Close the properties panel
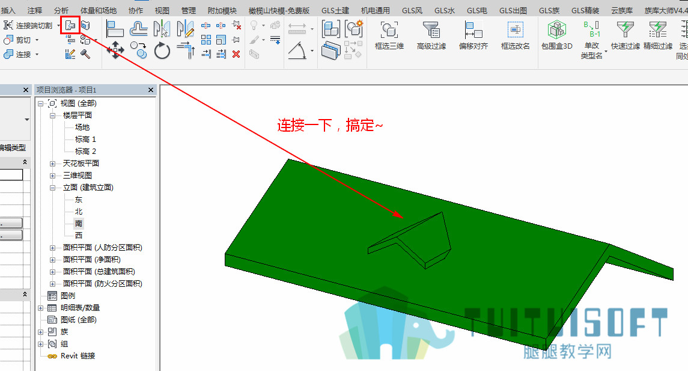This screenshot has height=371, width=688. pyautogui.click(x=25, y=90)
